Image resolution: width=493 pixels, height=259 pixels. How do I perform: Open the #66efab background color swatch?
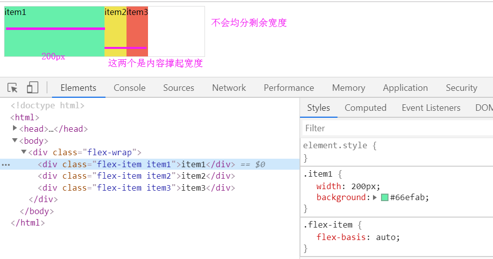coord(384,197)
